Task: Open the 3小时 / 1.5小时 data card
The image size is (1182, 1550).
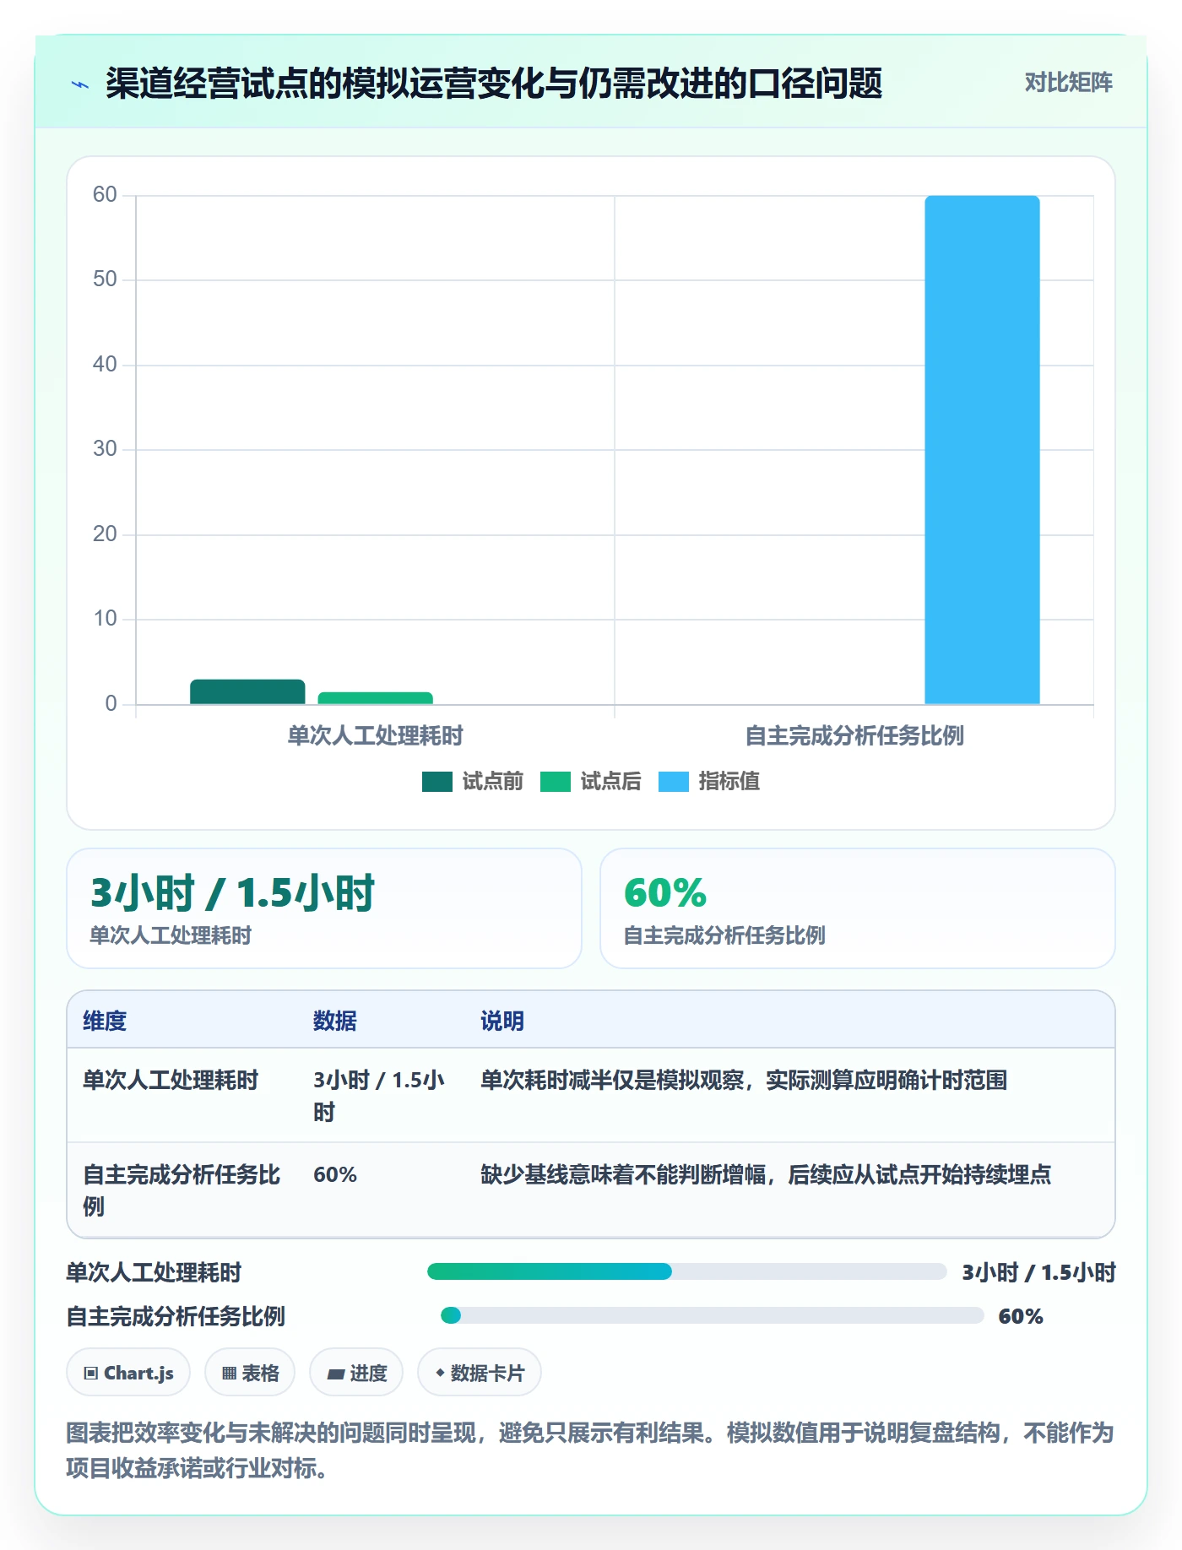Action: point(324,908)
